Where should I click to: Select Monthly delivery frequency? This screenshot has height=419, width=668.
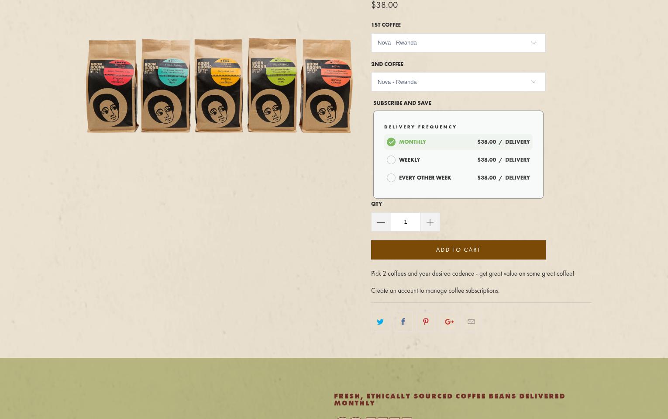coord(391,142)
